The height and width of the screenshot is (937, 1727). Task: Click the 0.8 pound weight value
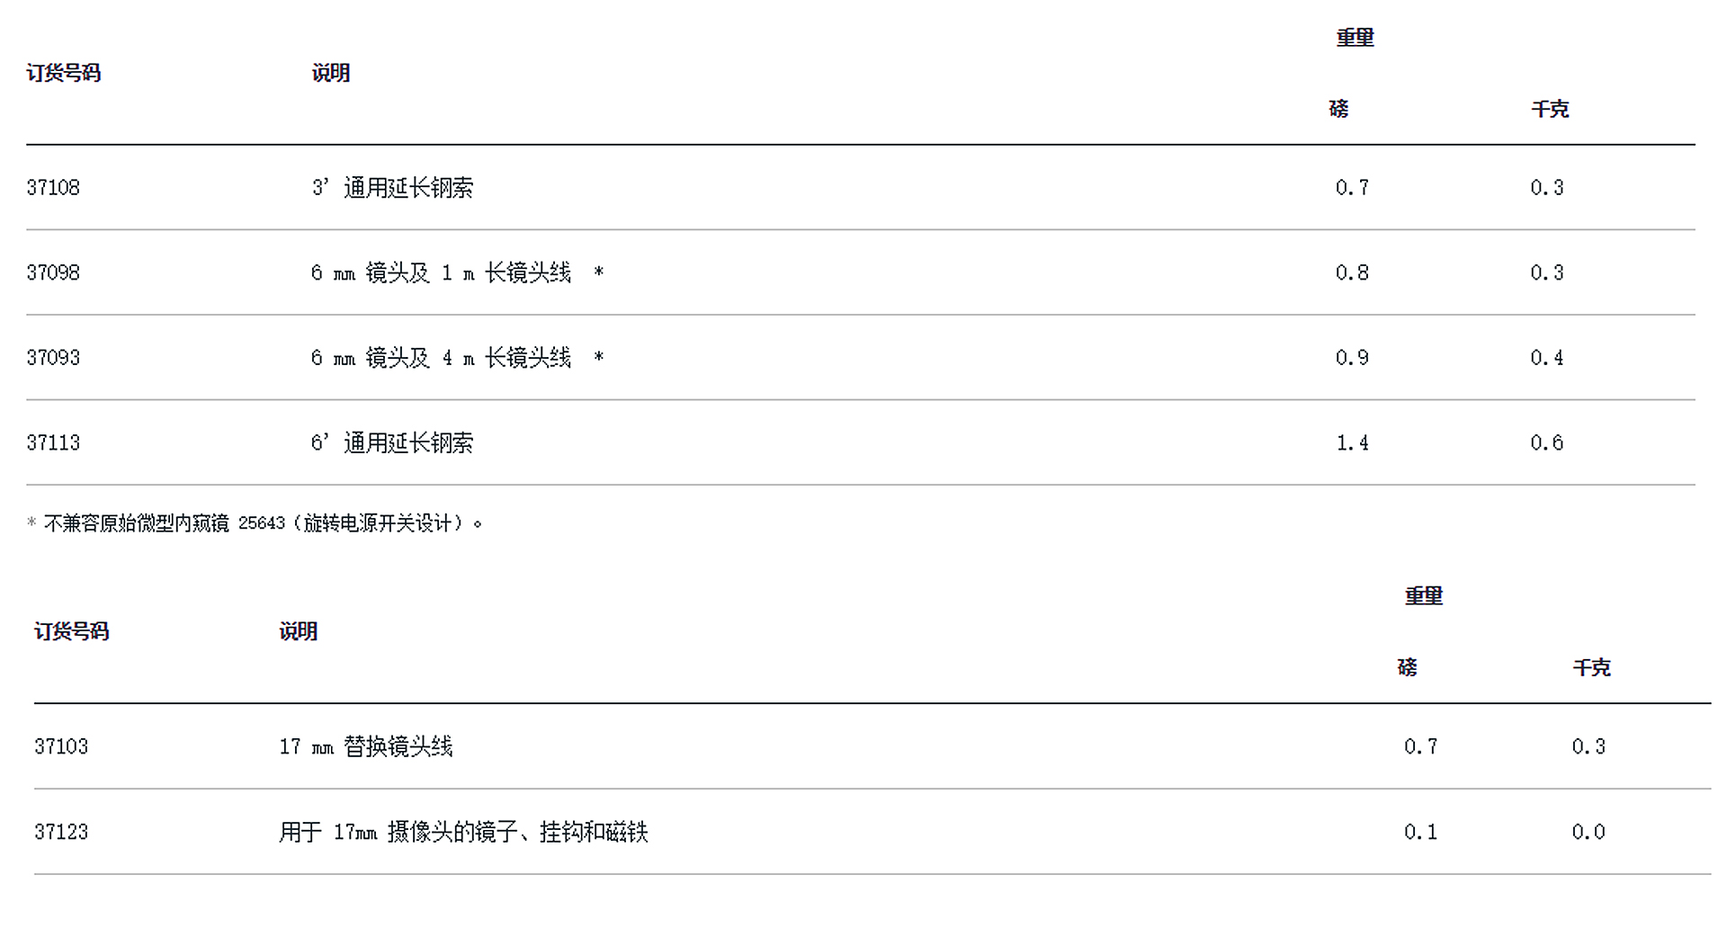click(x=1352, y=272)
